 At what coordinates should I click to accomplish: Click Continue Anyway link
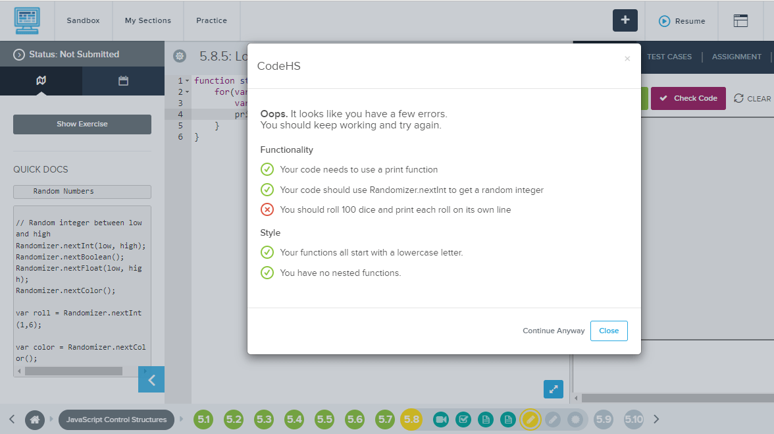point(554,331)
